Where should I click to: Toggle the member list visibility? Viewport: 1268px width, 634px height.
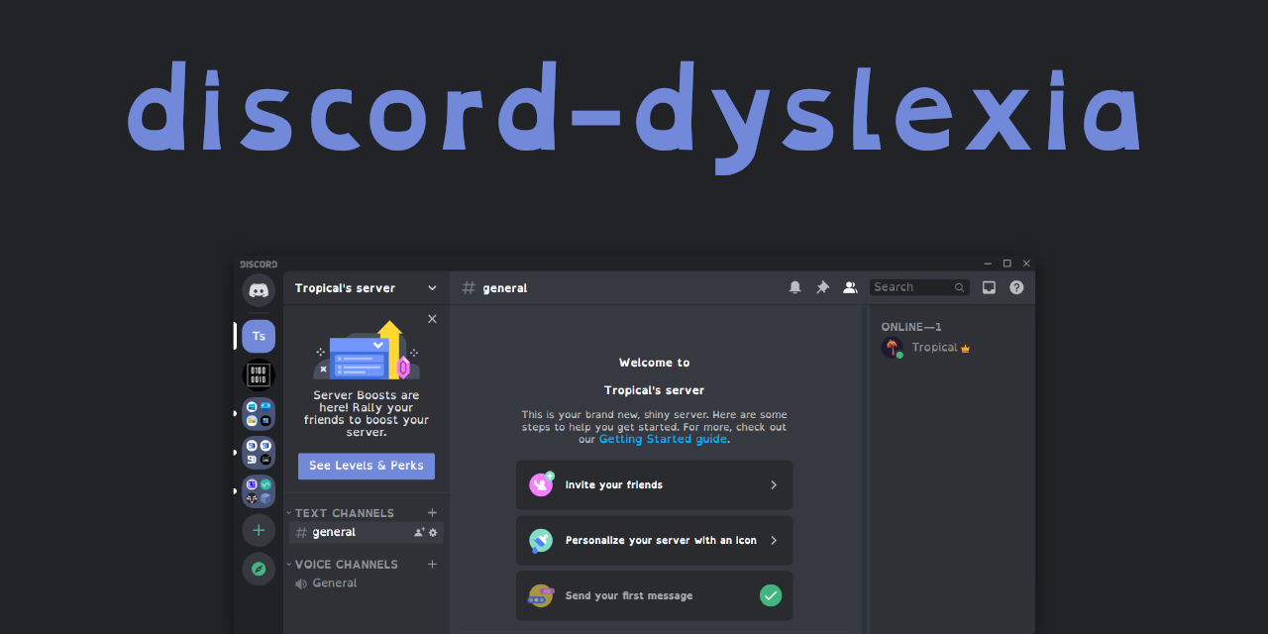click(x=850, y=286)
